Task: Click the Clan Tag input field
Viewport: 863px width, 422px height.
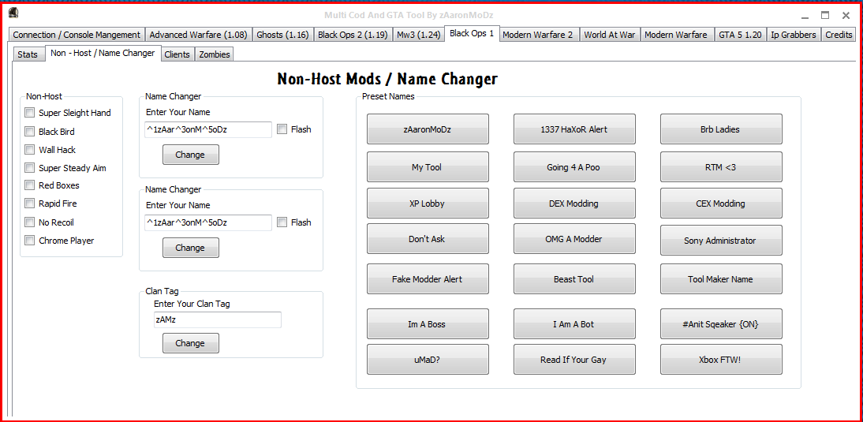Action: point(218,319)
